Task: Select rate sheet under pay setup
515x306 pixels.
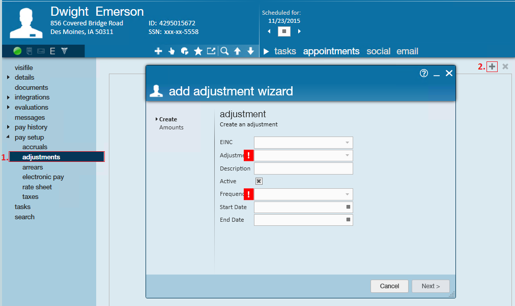Action: [37, 187]
